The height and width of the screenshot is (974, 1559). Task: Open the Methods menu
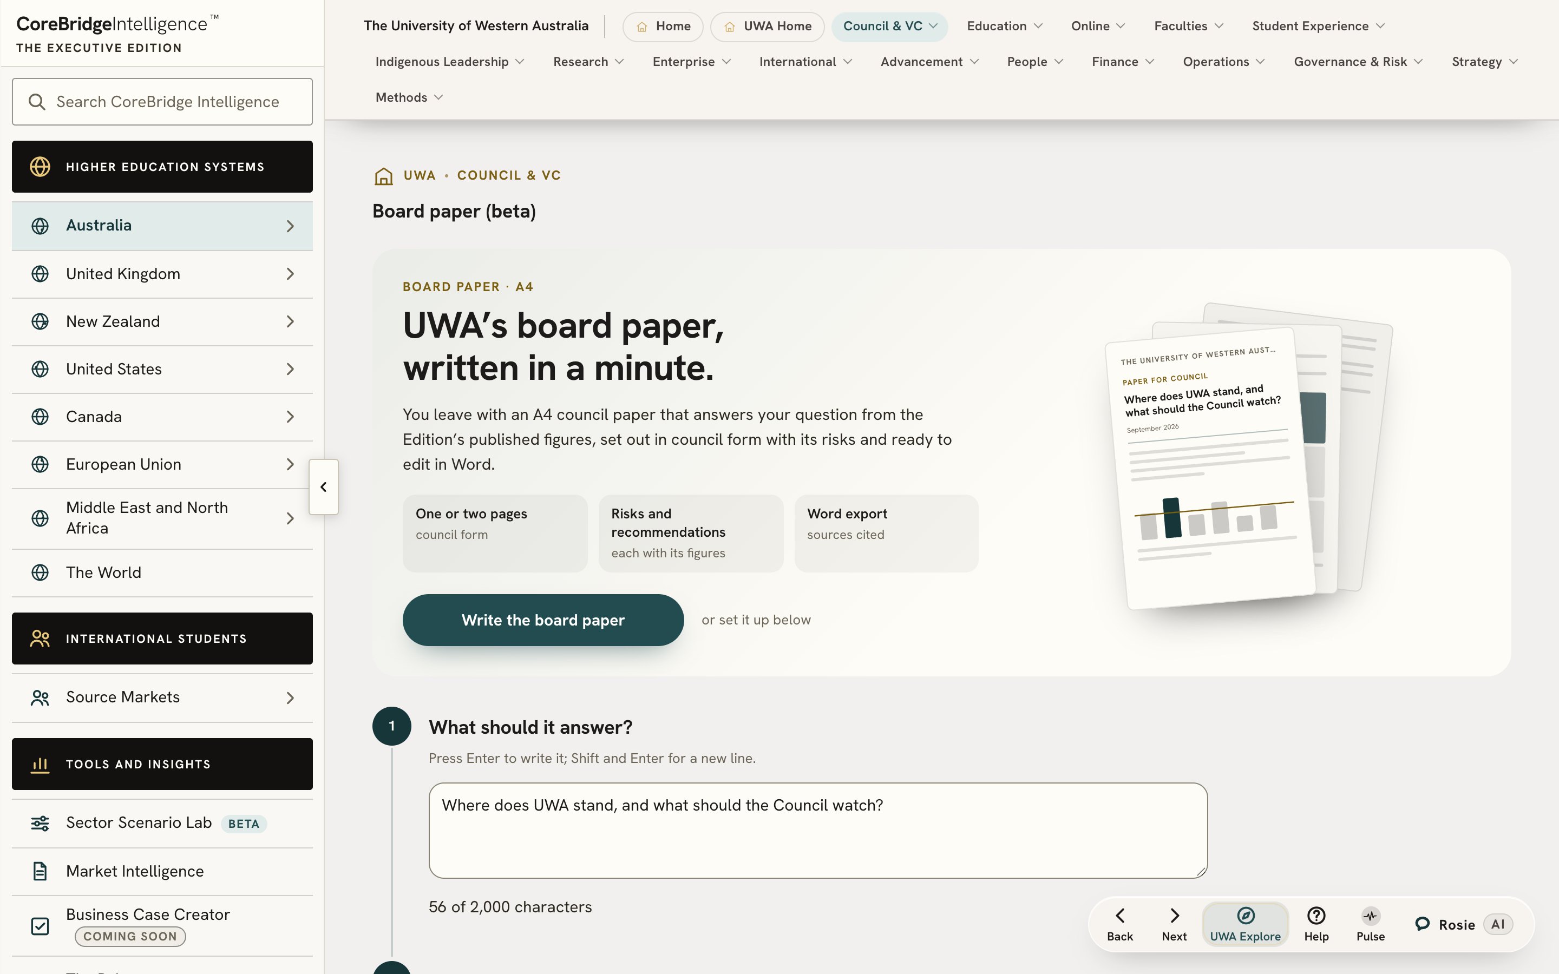click(409, 97)
